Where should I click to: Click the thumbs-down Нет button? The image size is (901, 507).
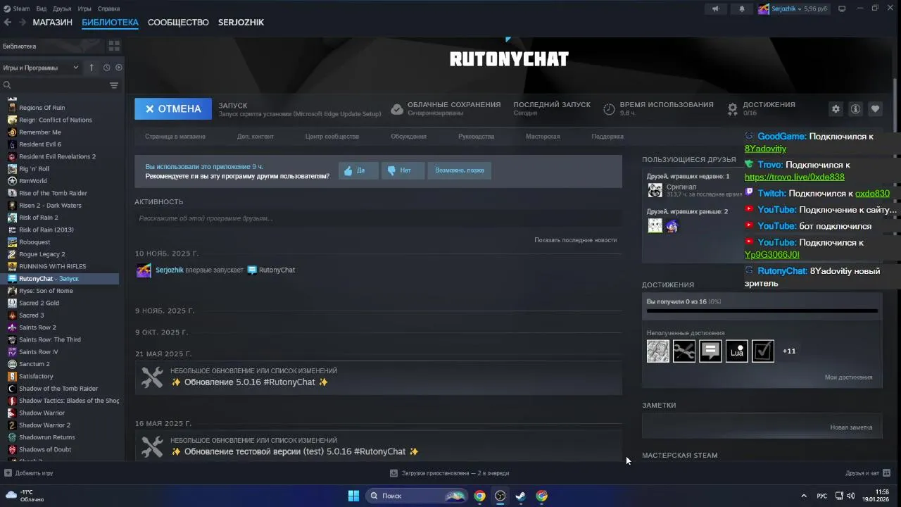(403, 170)
